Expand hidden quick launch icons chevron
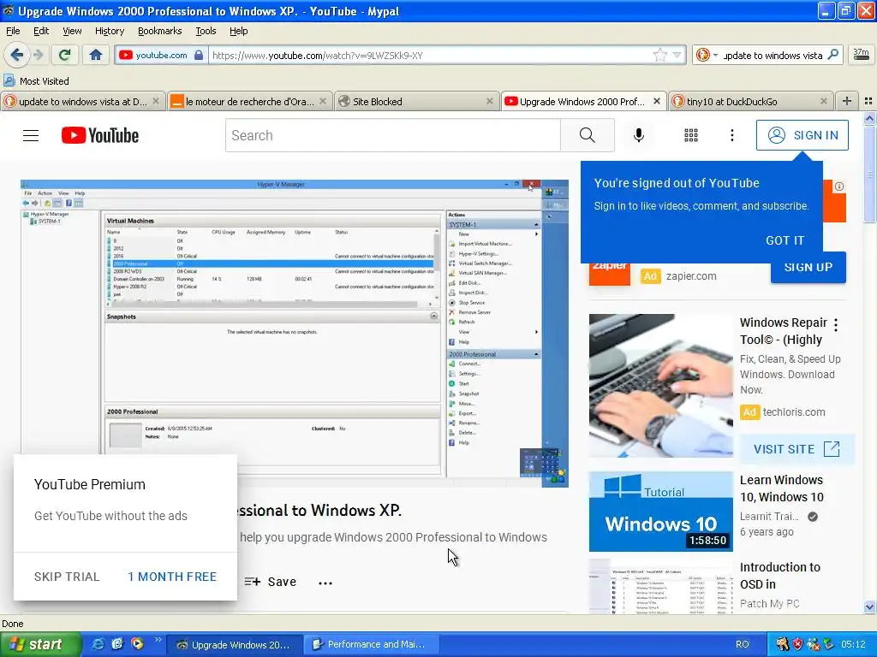 tap(158, 640)
